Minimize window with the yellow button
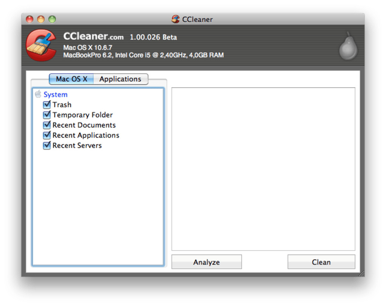Viewport: 386px width, 306px height. (41, 19)
